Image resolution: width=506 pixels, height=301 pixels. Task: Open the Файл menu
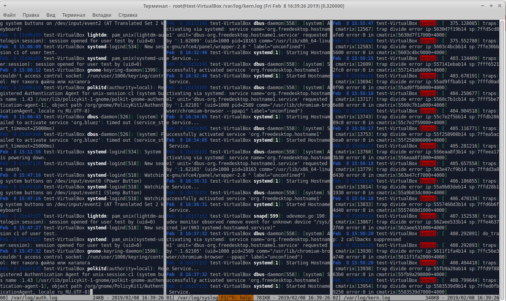(9, 15)
